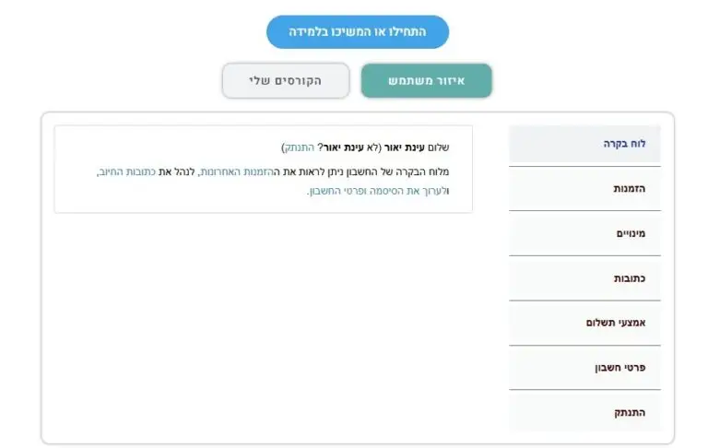Go to "הקורסים שלי" button

pos(285,81)
